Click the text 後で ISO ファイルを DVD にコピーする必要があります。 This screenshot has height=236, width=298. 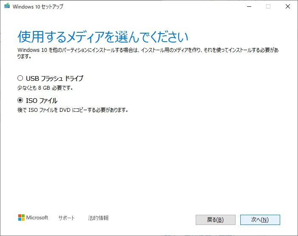click(73, 110)
